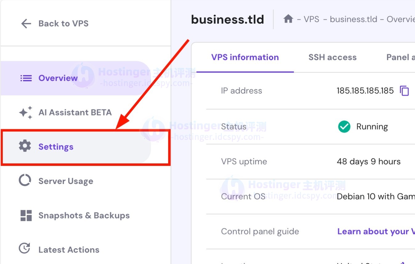Viewport: 415px width, 264px height.
Task: Click the home icon in breadcrumb
Action: coord(288,19)
